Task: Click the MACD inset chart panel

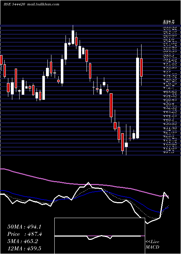Action: pos(100,236)
